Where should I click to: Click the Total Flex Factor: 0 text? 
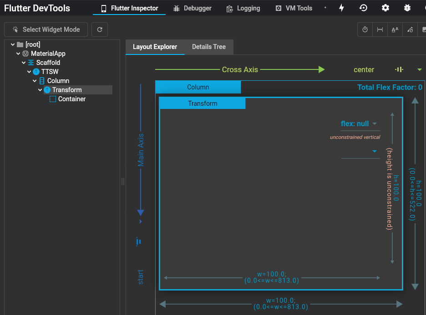(x=390, y=87)
